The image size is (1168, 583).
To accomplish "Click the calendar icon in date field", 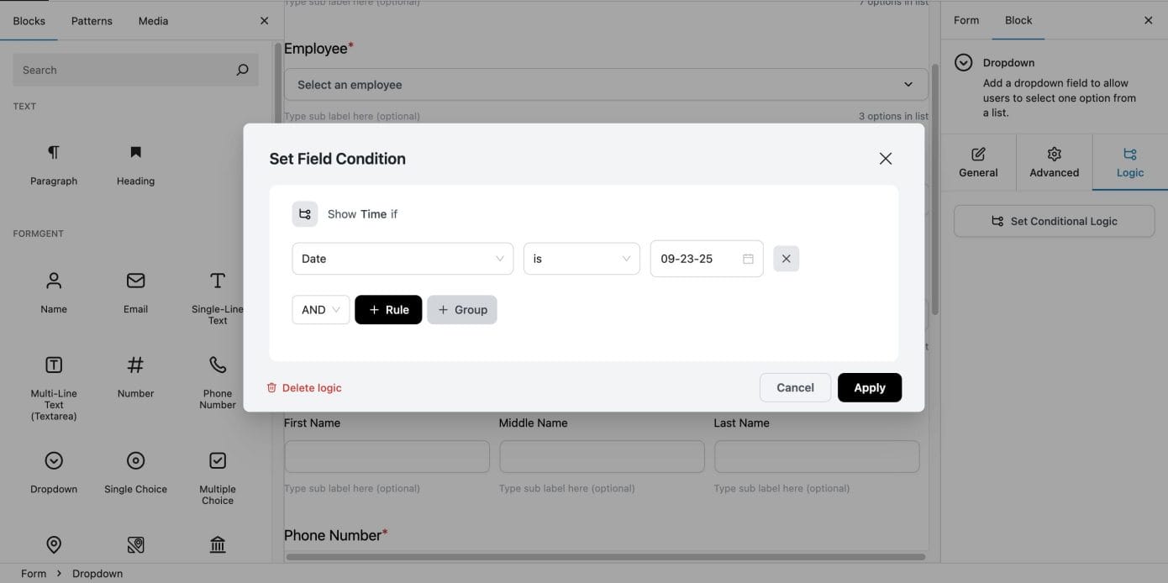I will click(748, 259).
